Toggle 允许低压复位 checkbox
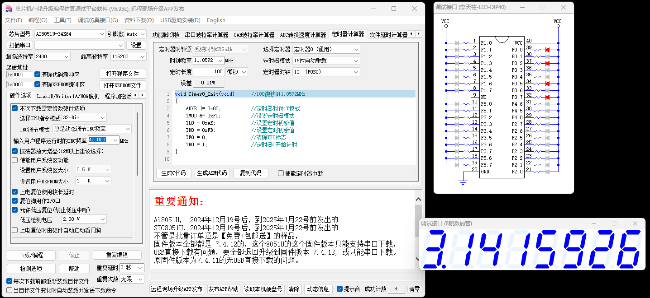 [x=15, y=210]
